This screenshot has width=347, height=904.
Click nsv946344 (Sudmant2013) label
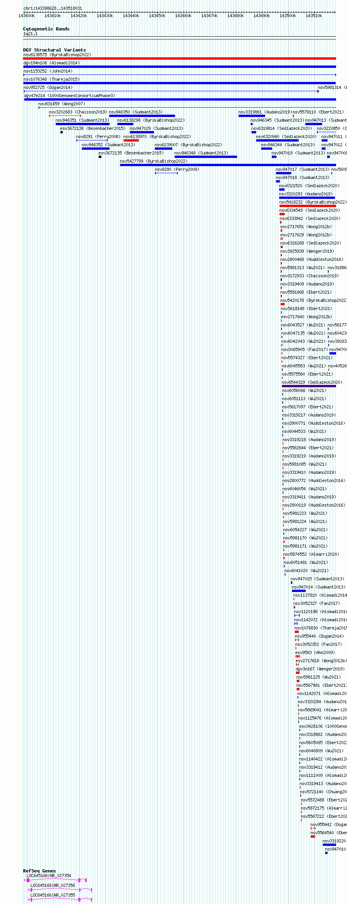coord(288,145)
